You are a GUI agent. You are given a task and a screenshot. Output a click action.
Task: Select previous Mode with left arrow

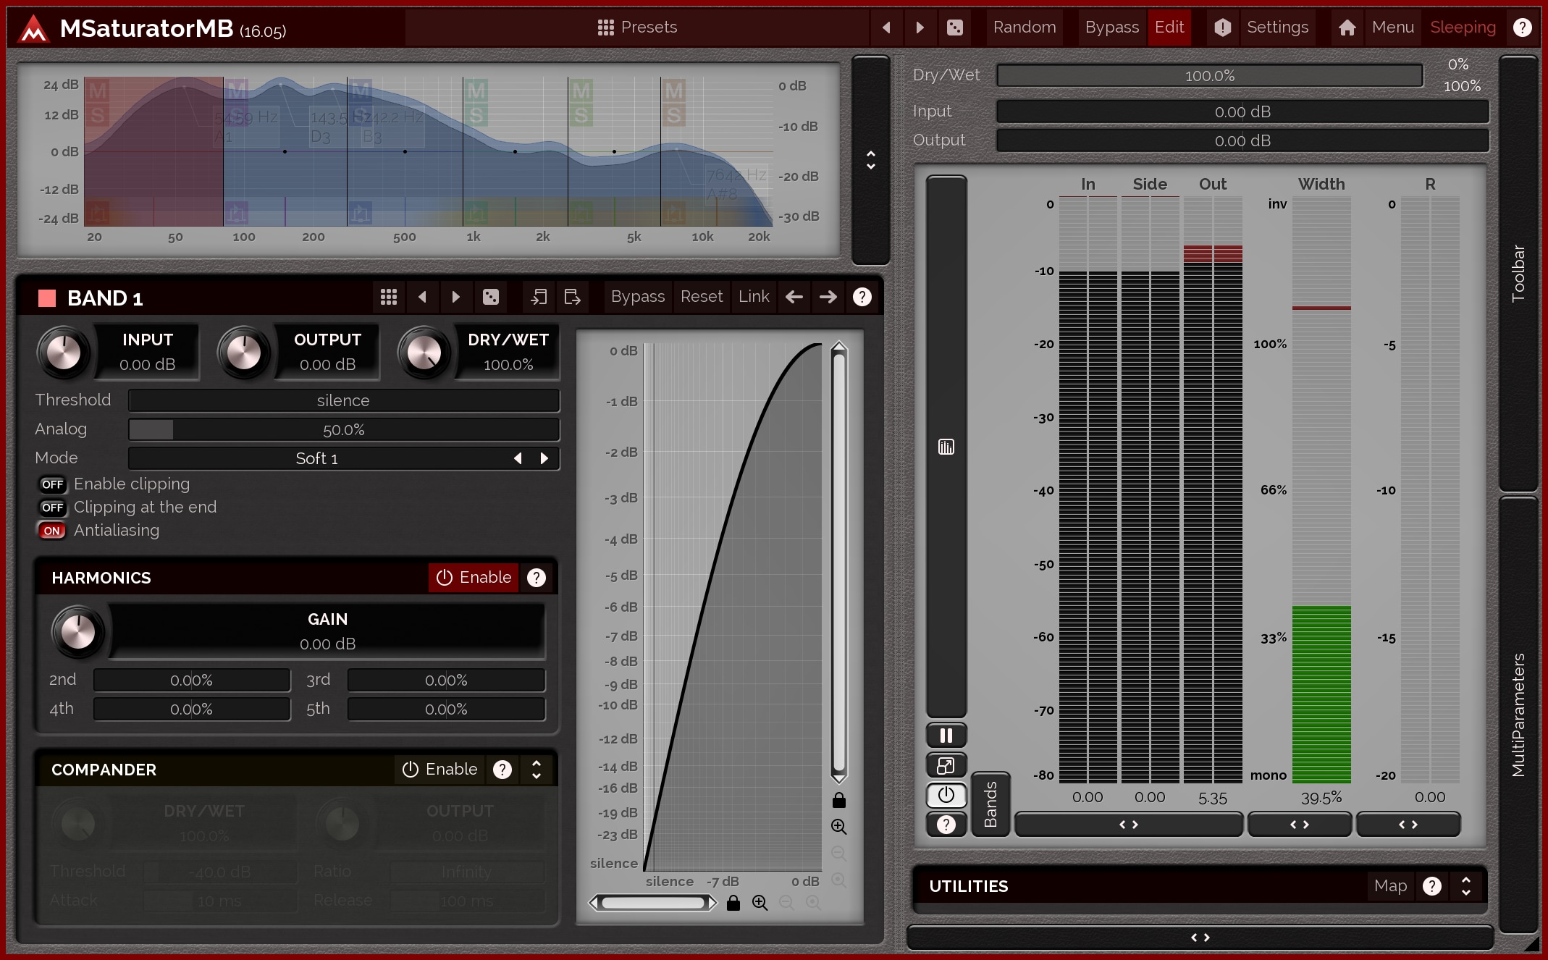coord(518,459)
